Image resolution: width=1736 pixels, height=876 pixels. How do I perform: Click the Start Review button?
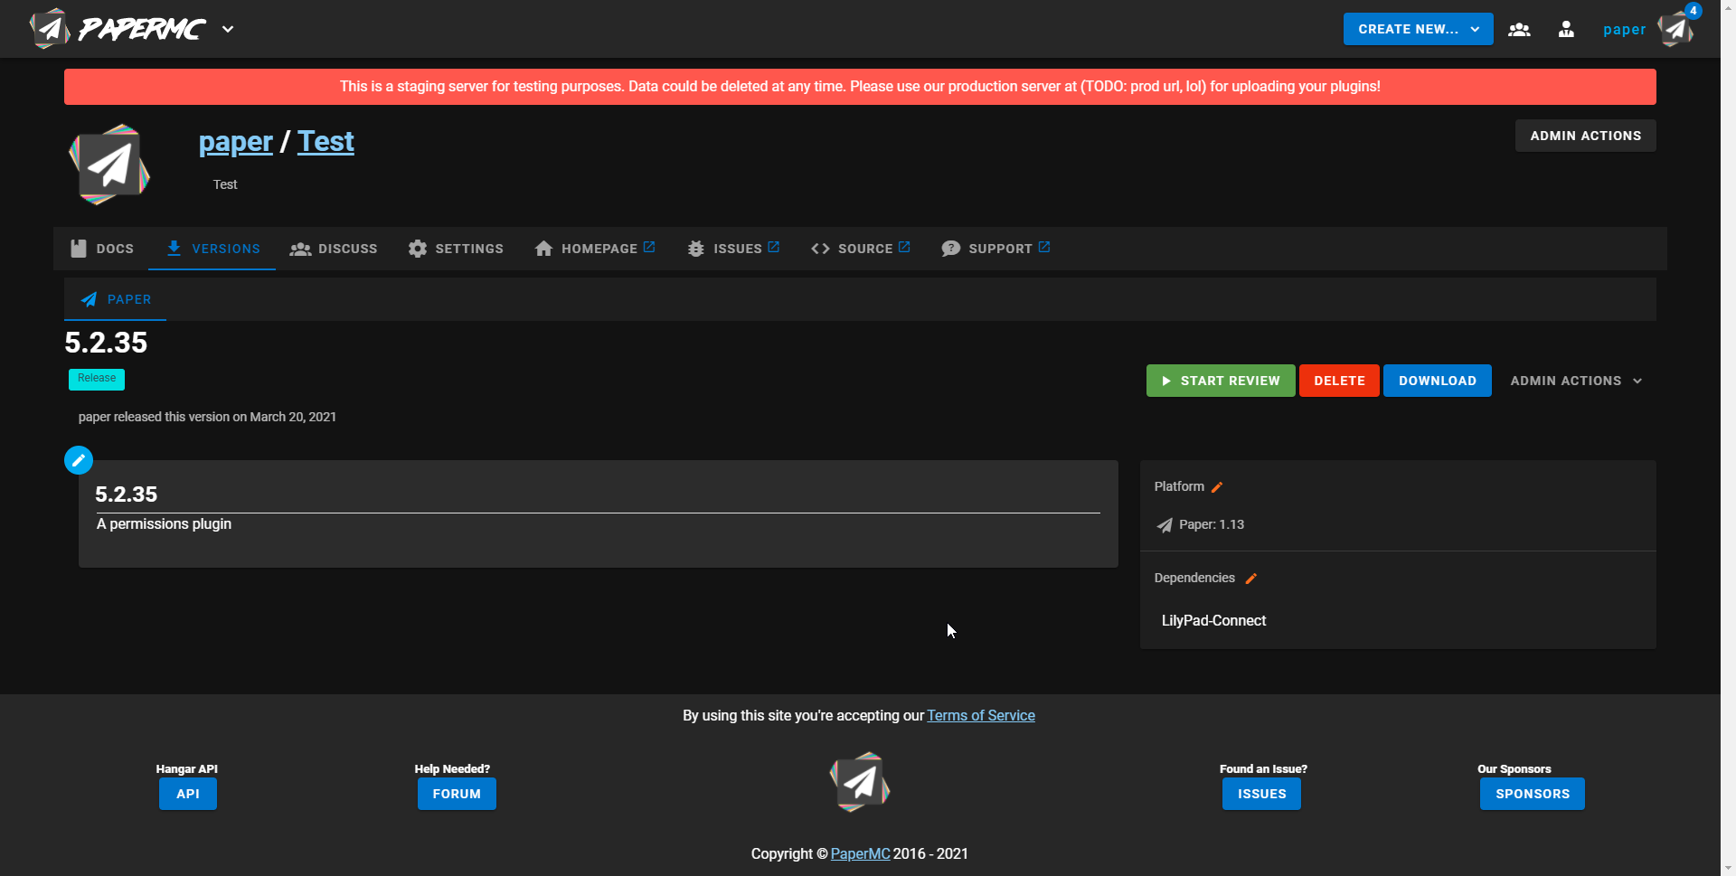[x=1221, y=381]
